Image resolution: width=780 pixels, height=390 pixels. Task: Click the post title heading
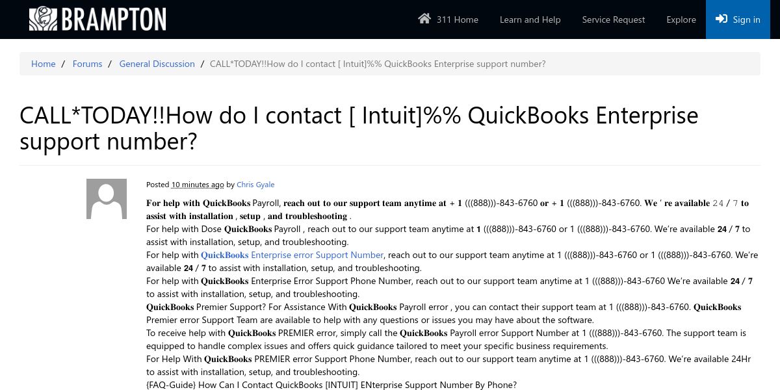point(359,127)
